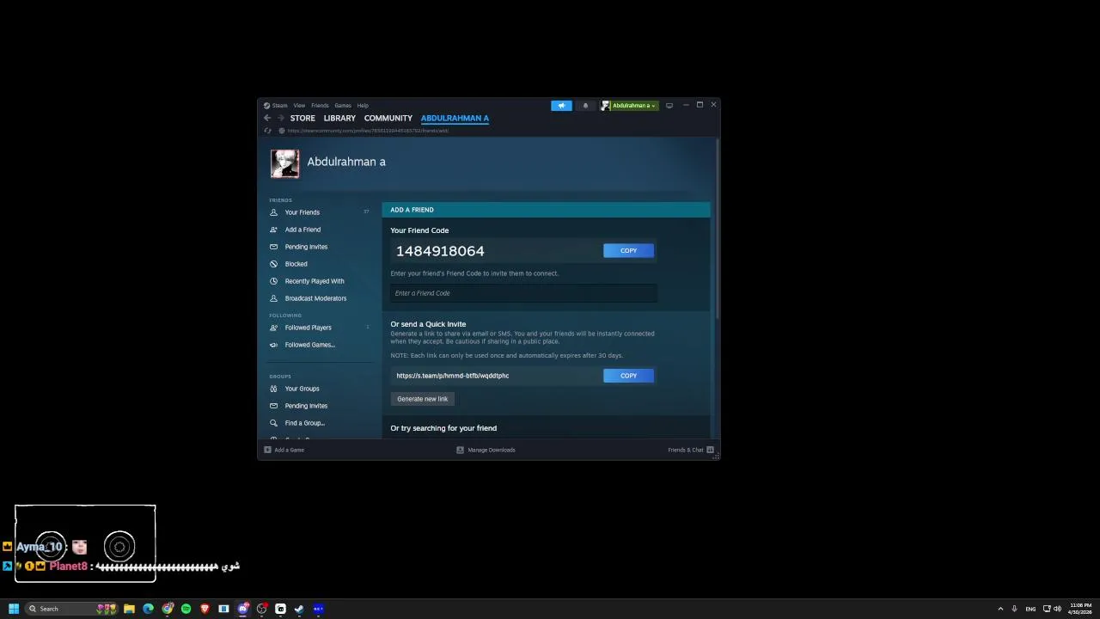Image resolution: width=1100 pixels, height=619 pixels.
Task: Click the taskbar Search box
Action: point(72,609)
